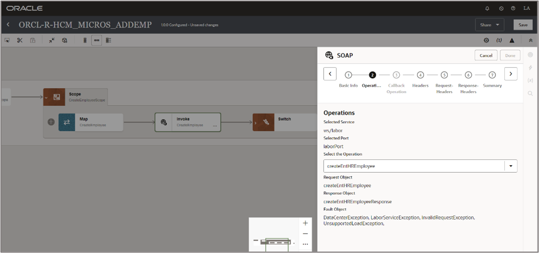
Task: Click the createEntHREmployee operation field
Action: [x=414, y=166]
